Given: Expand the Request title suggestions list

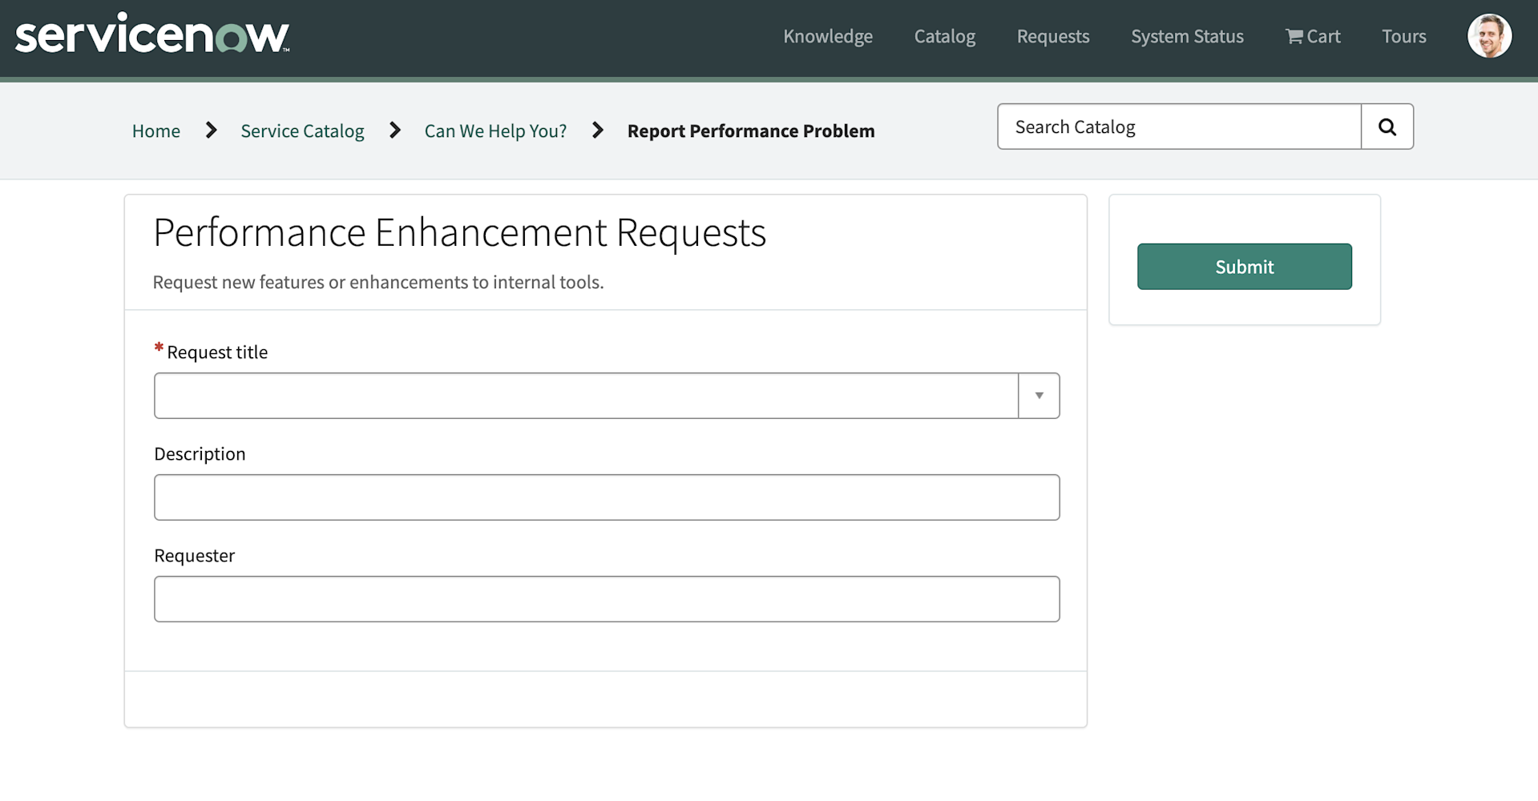Looking at the screenshot, I should click(1039, 395).
